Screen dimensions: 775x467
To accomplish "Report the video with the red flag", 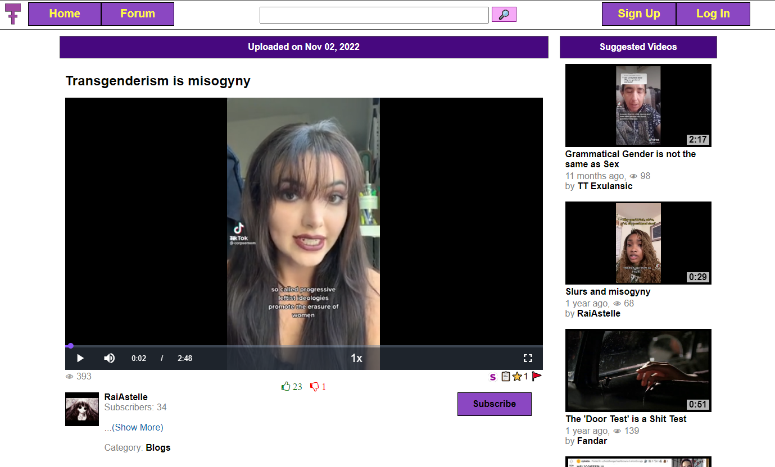I will pyautogui.click(x=537, y=377).
